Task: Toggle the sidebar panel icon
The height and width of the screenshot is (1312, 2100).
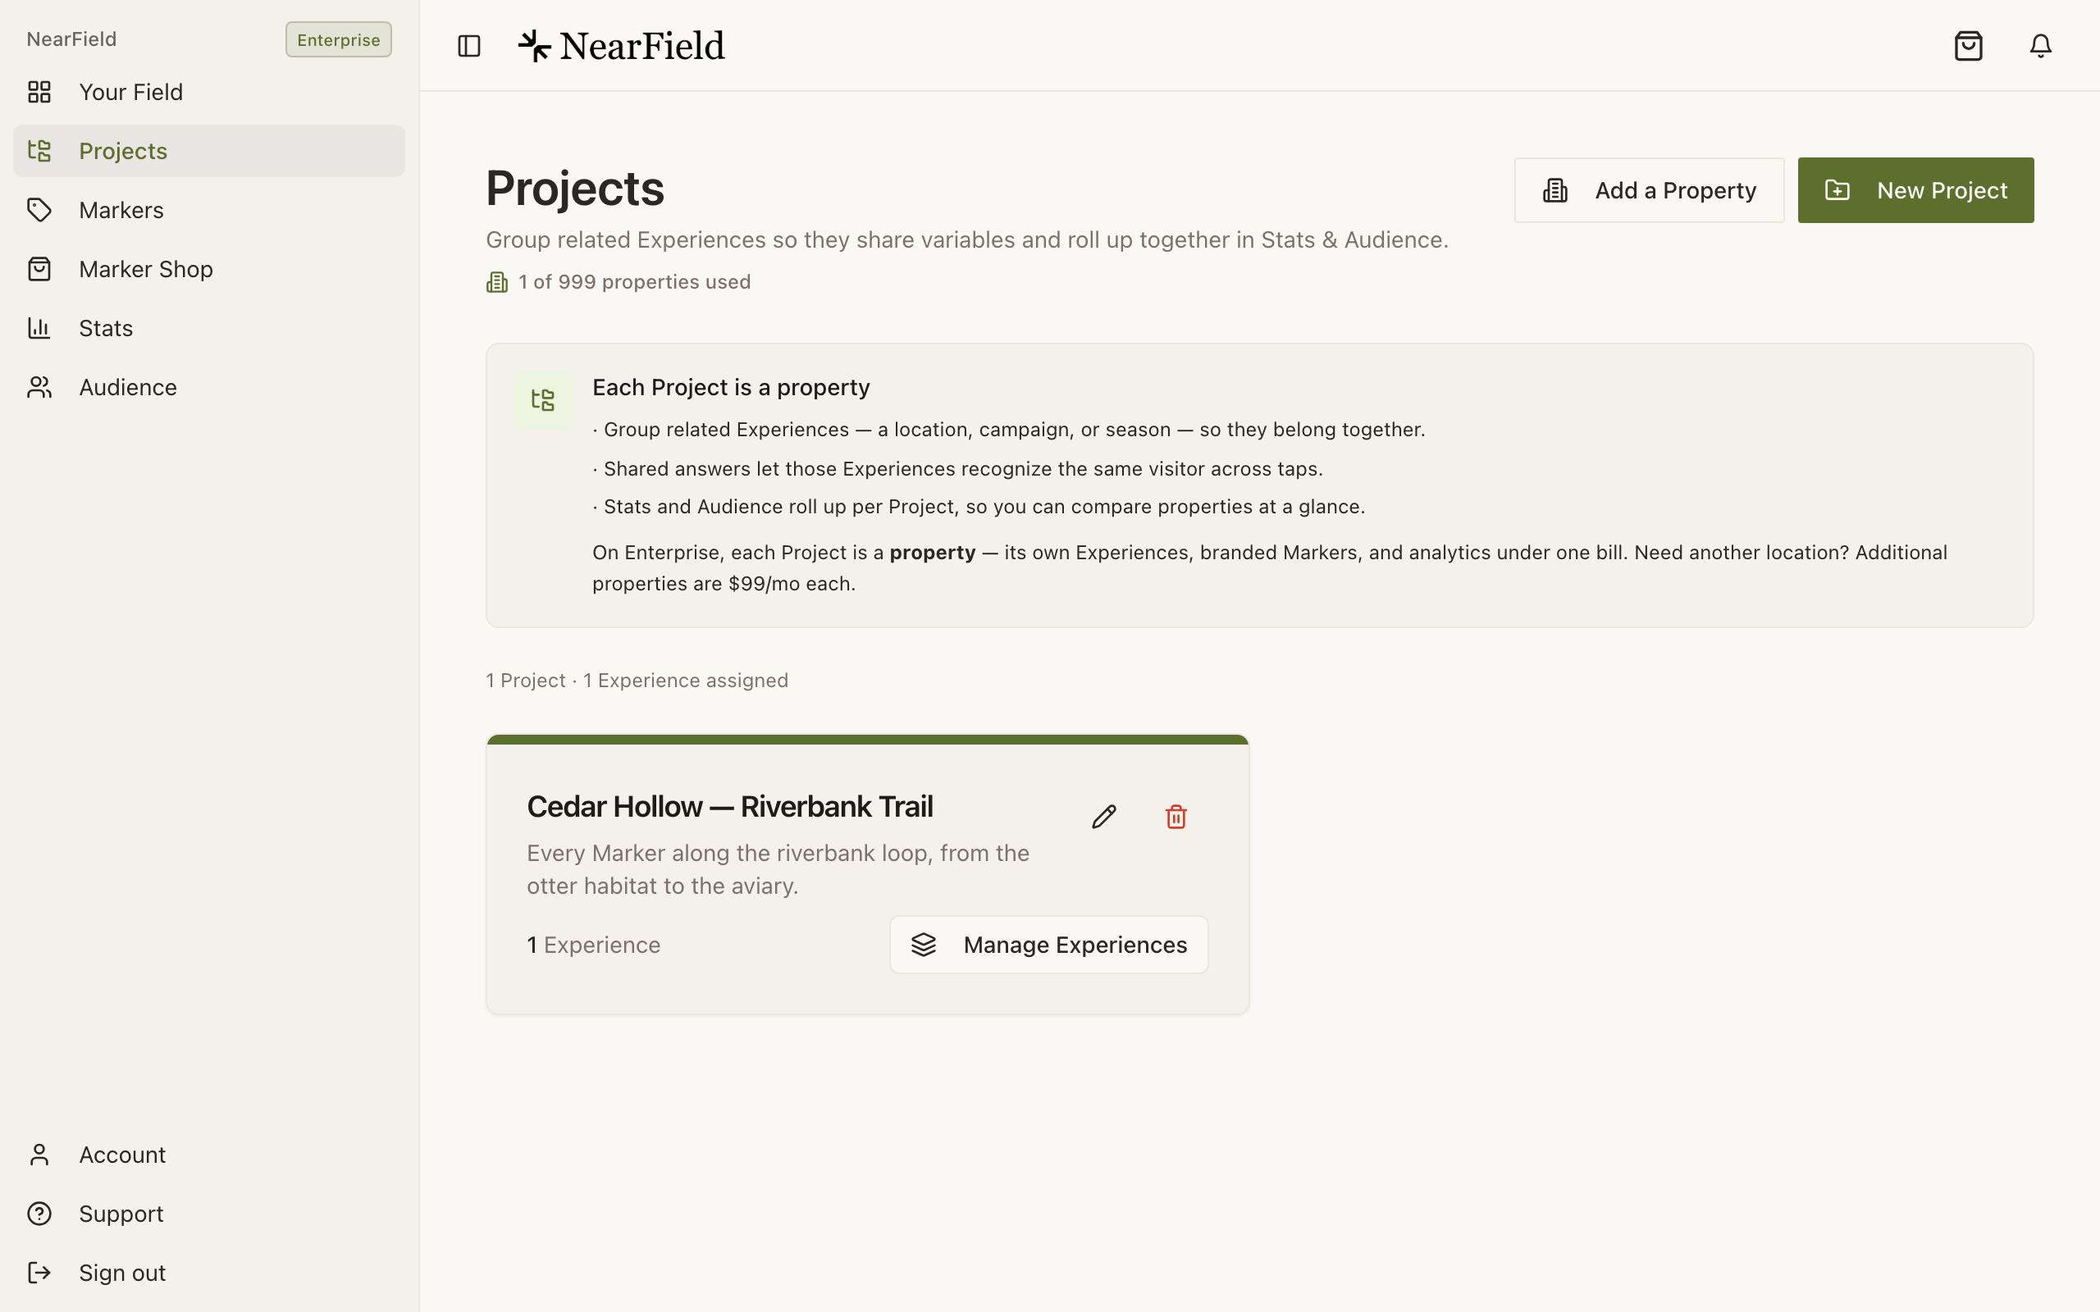Action: click(x=468, y=46)
